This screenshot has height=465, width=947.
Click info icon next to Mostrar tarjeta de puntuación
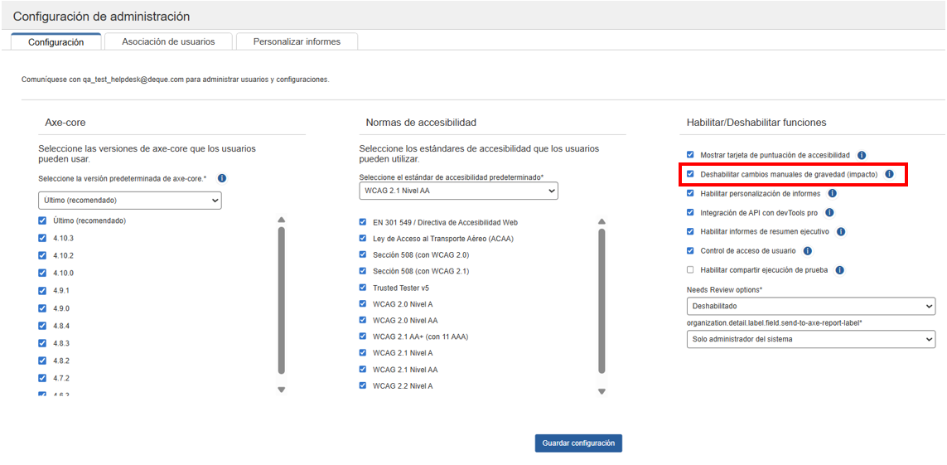[x=862, y=155]
